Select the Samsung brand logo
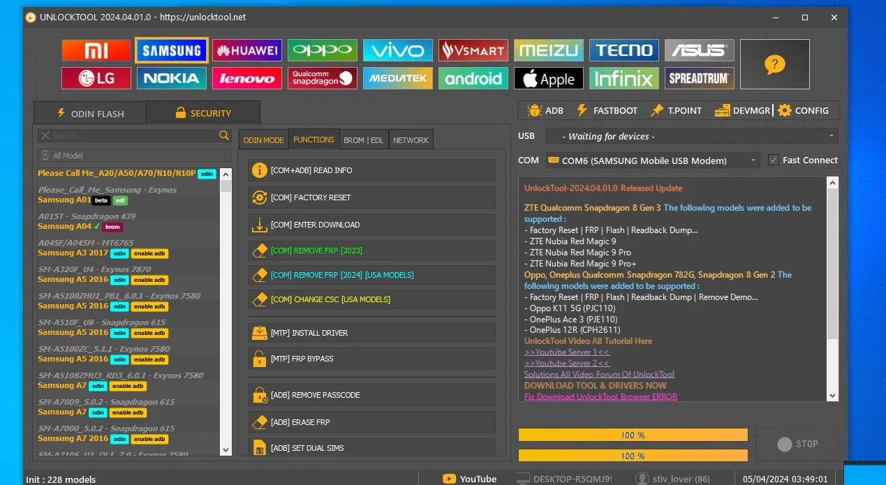 click(172, 50)
